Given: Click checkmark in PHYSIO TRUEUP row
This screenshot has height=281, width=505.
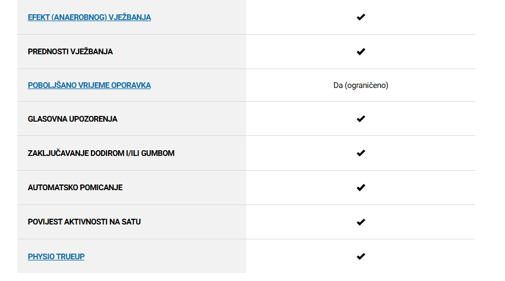Looking at the screenshot, I should tap(361, 256).
